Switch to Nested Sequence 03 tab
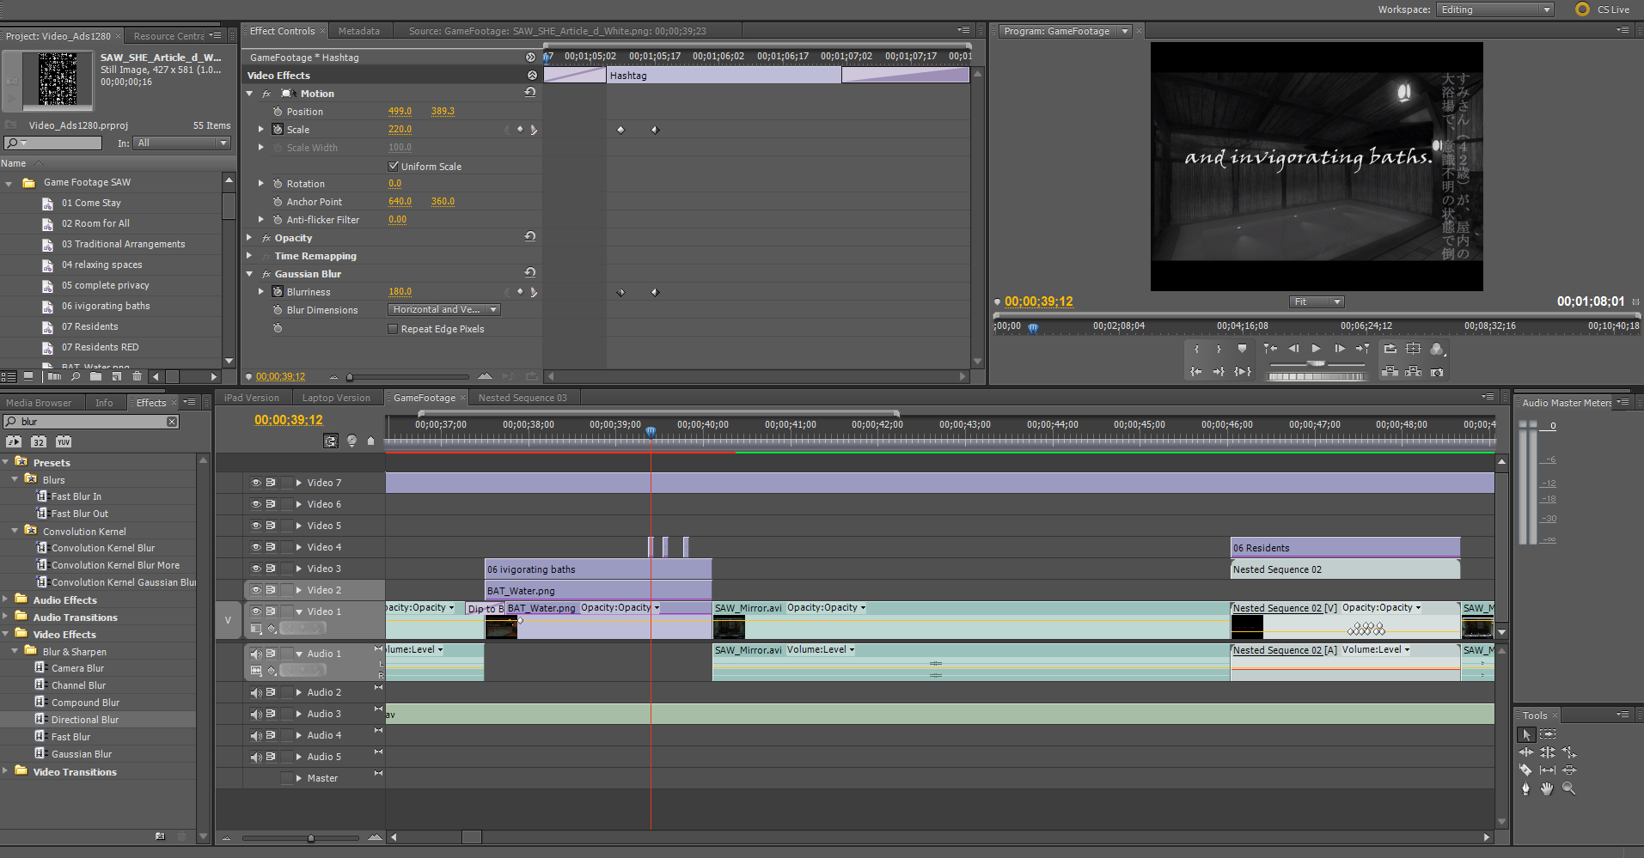Viewport: 1644px width, 858px height. tap(523, 398)
